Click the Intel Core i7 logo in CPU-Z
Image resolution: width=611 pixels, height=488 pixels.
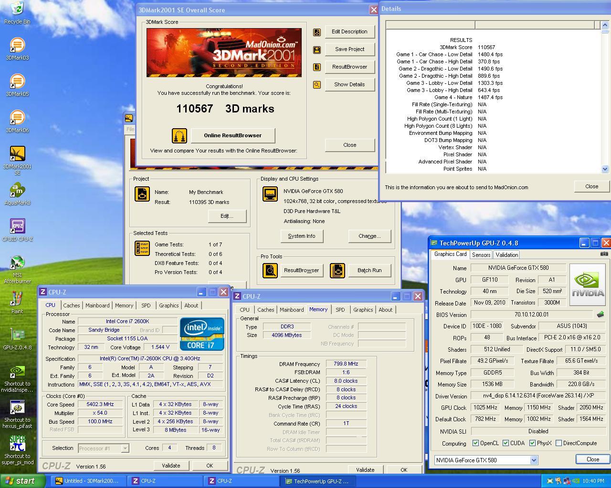coord(202,334)
